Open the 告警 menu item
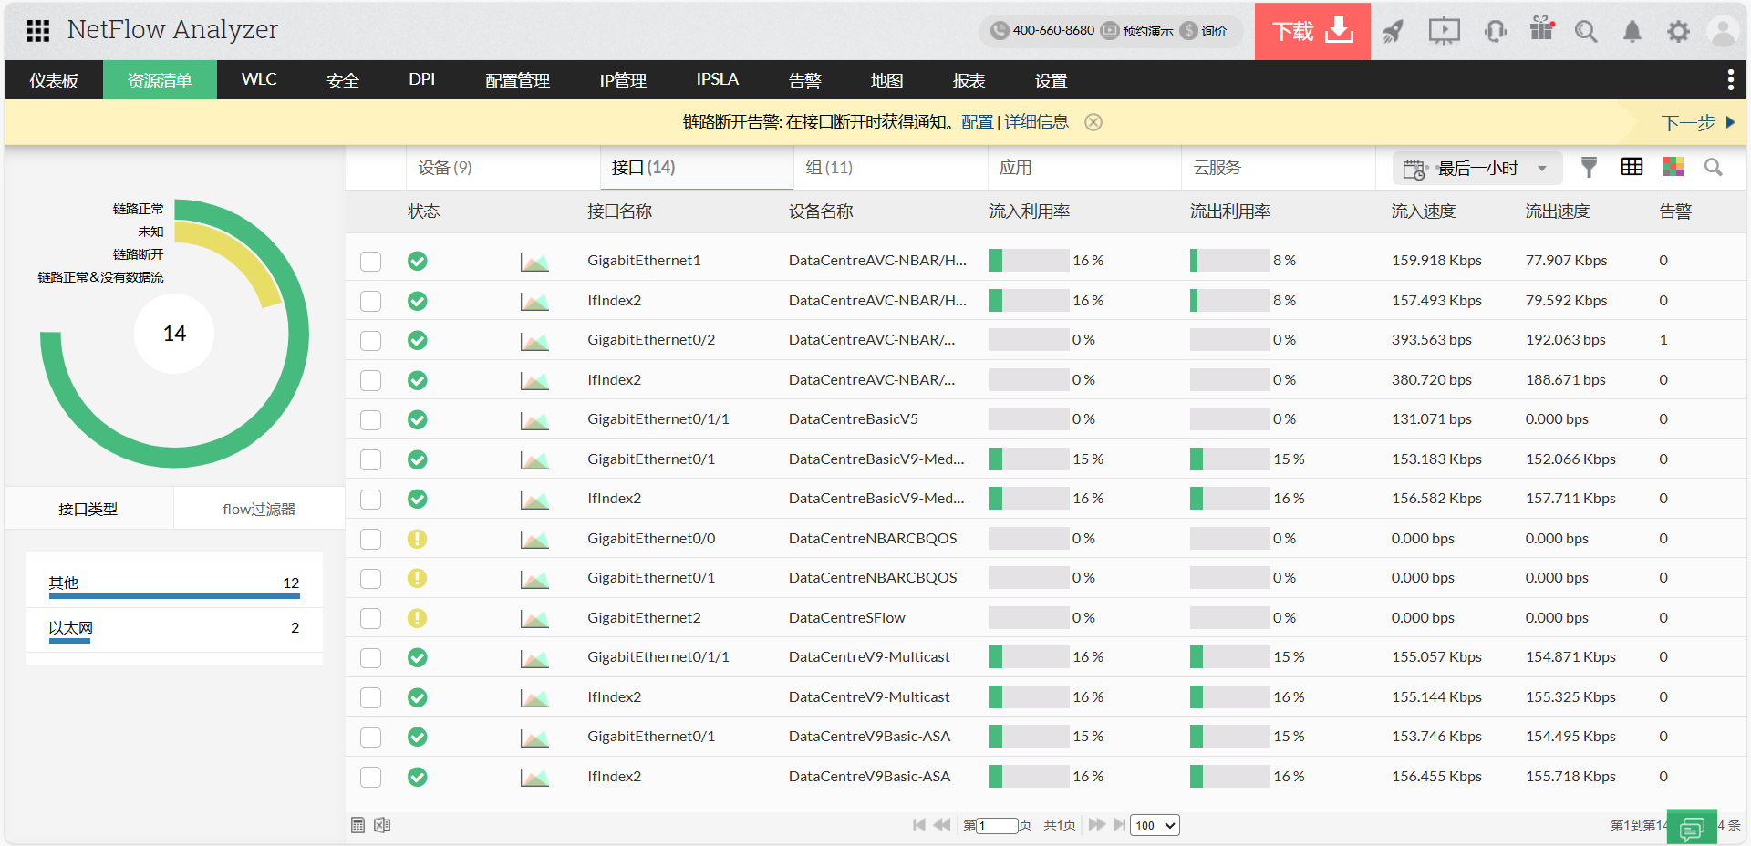The height and width of the screenshot is (846, 1751). pos(805,80)
